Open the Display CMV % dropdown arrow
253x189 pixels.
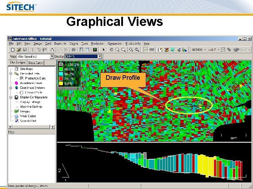click(x=100, y=56)
